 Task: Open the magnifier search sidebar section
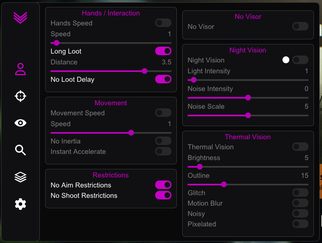coord(20,150)
